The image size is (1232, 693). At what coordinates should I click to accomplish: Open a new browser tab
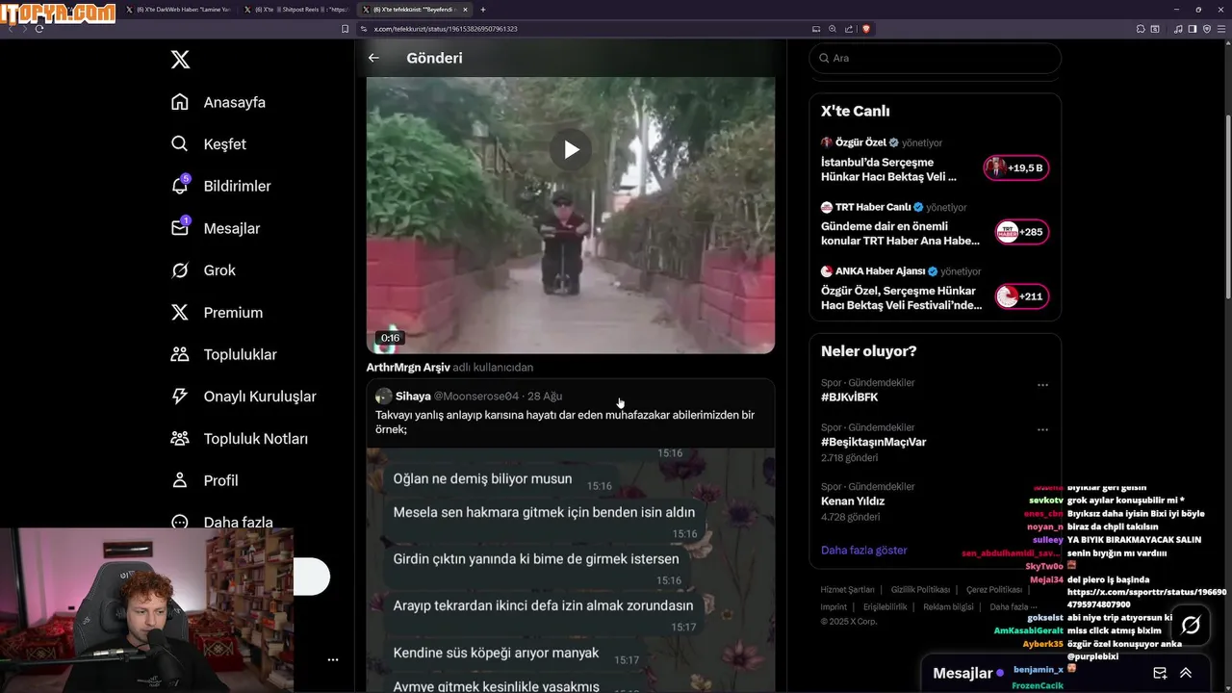click(x=483, y=10)
